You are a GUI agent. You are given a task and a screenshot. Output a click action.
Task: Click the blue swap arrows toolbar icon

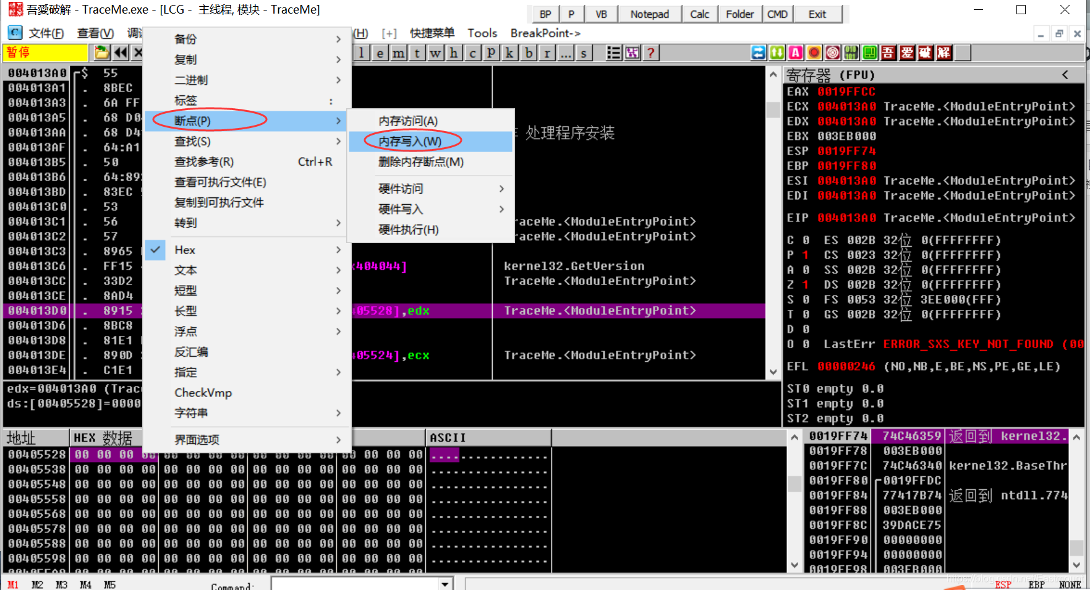[x=759, y=53]
